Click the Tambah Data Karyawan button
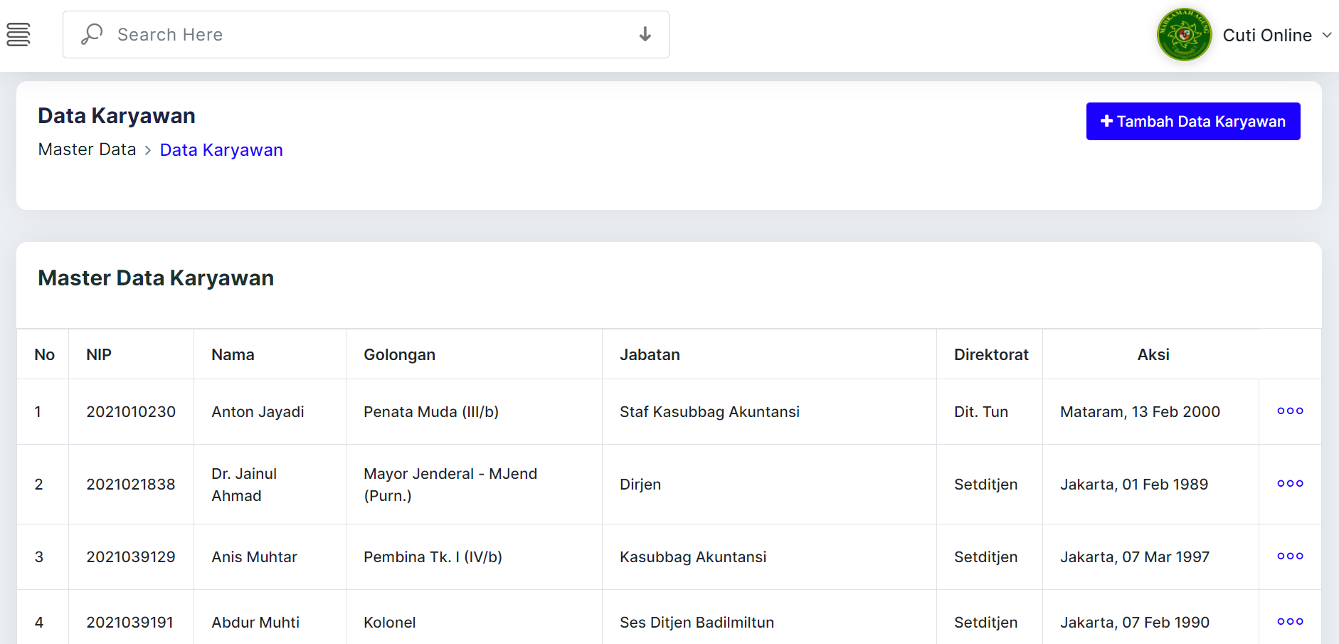The width and height of the screenshot is (1339, 644). tap(1192, 122)
